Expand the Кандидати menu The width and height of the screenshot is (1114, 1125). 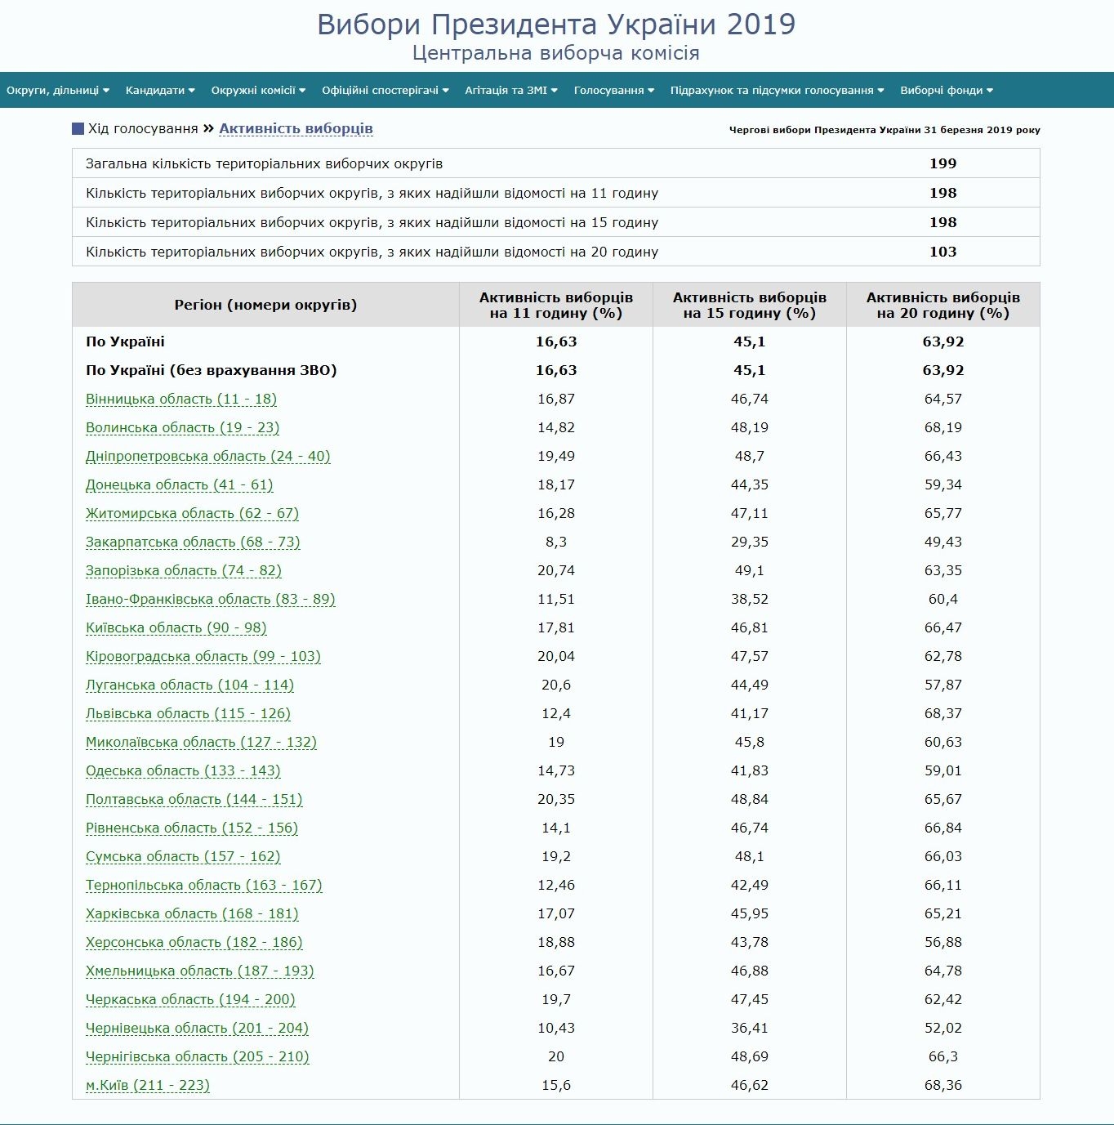(x=159, y=91)
